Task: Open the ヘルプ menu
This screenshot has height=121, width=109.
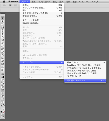Action: 95,2
